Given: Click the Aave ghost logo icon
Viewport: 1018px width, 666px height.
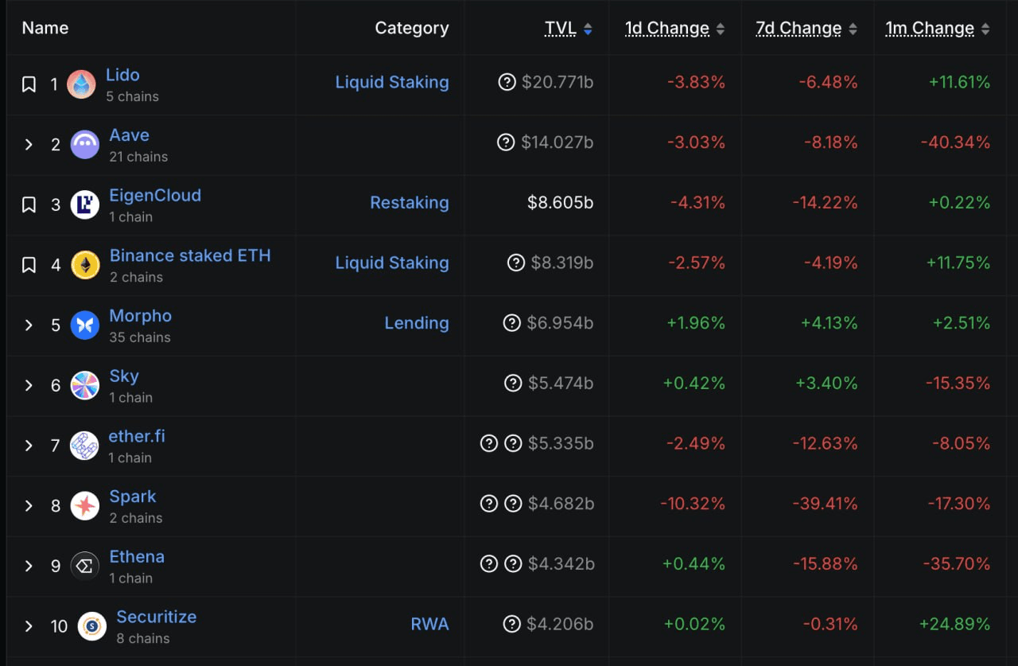Looking at the screenshot, I should (x=84, y=145).
